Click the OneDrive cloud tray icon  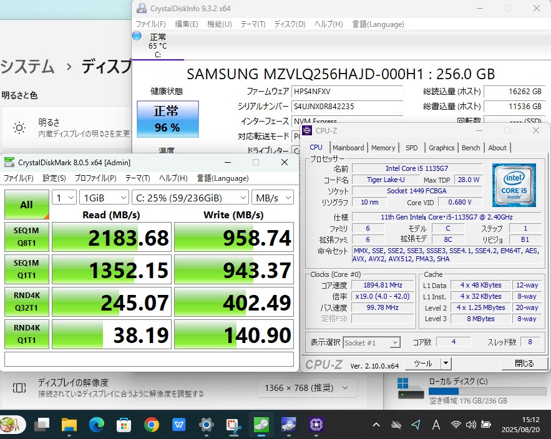tap(396, 425)
